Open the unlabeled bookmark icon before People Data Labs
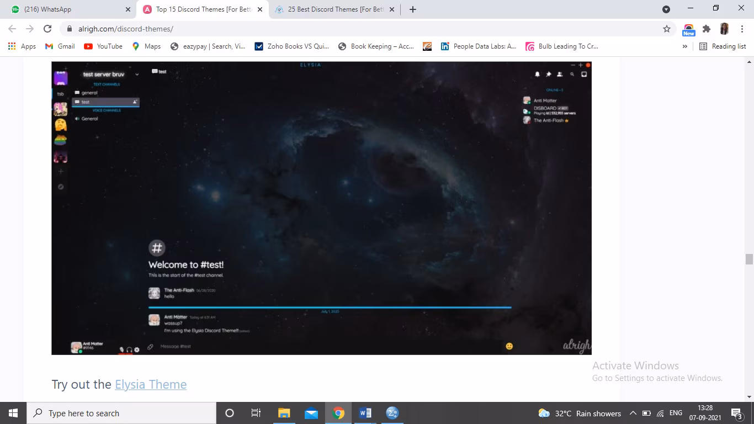 [427, 46]
